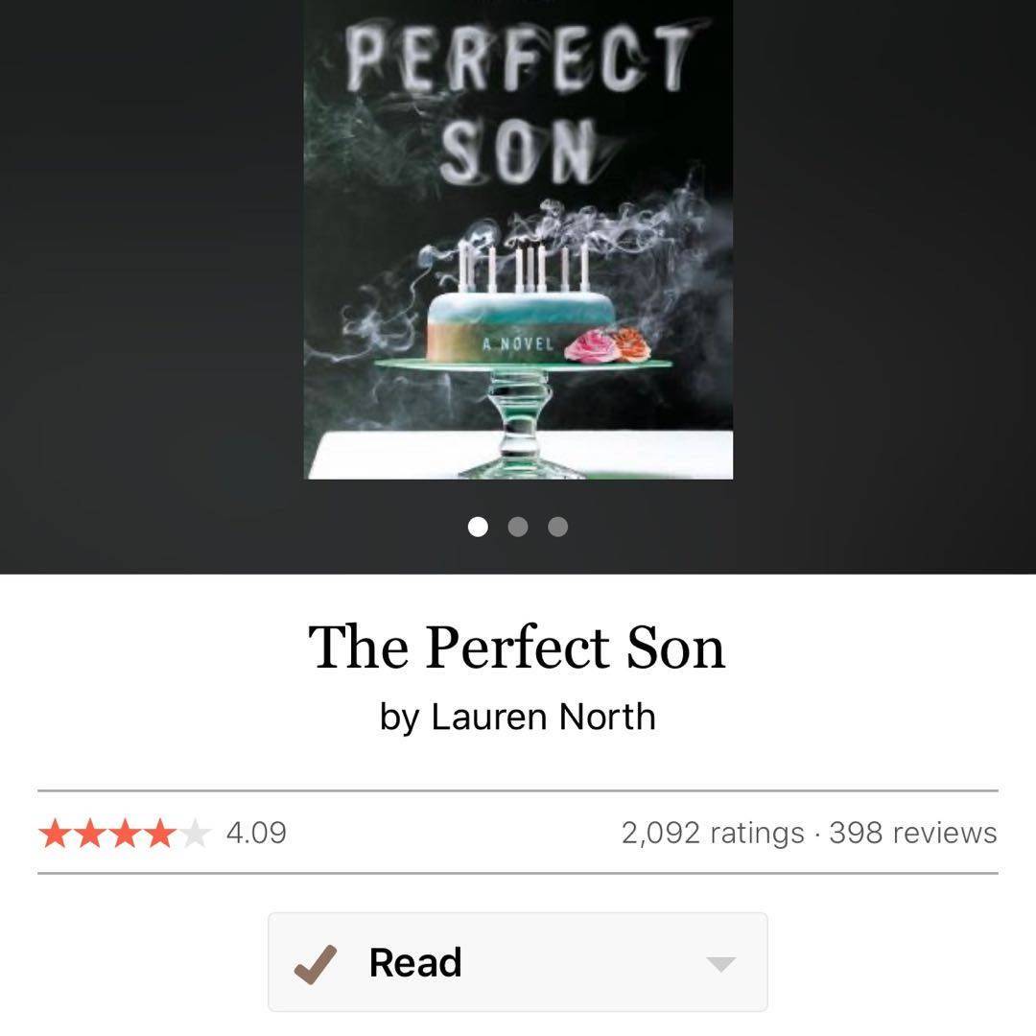Click the fifth gray rating star
This screenshot has width=1036, height=1036.
click(x=193, y=833)
